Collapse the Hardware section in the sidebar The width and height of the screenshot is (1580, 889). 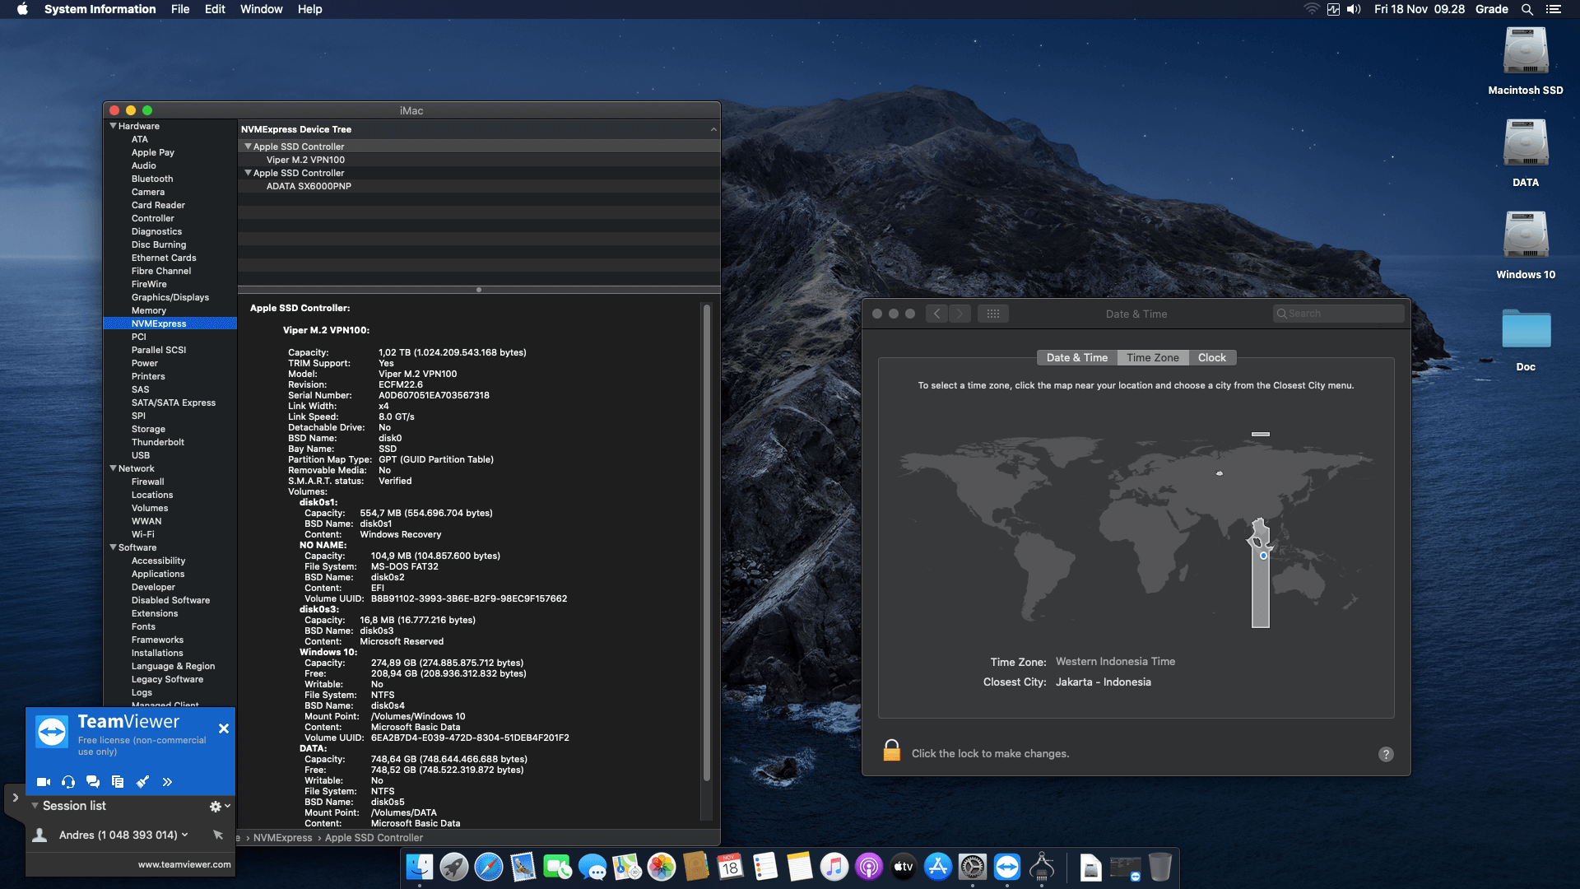tap(114, 126)
